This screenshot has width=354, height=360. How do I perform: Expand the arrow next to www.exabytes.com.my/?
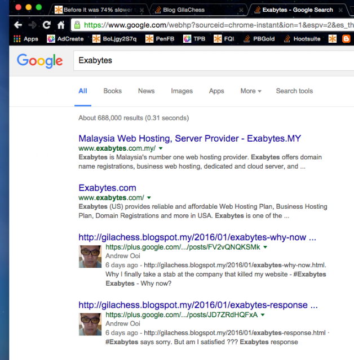pos(161,148)
